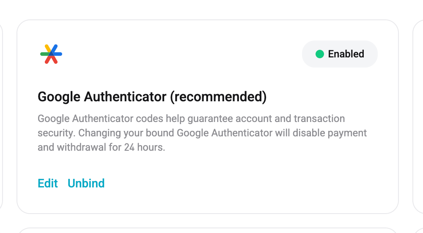Viewport: 423px width, 233px height.
Task: Select the partially visible card on the left
Action: coord(2,116)
